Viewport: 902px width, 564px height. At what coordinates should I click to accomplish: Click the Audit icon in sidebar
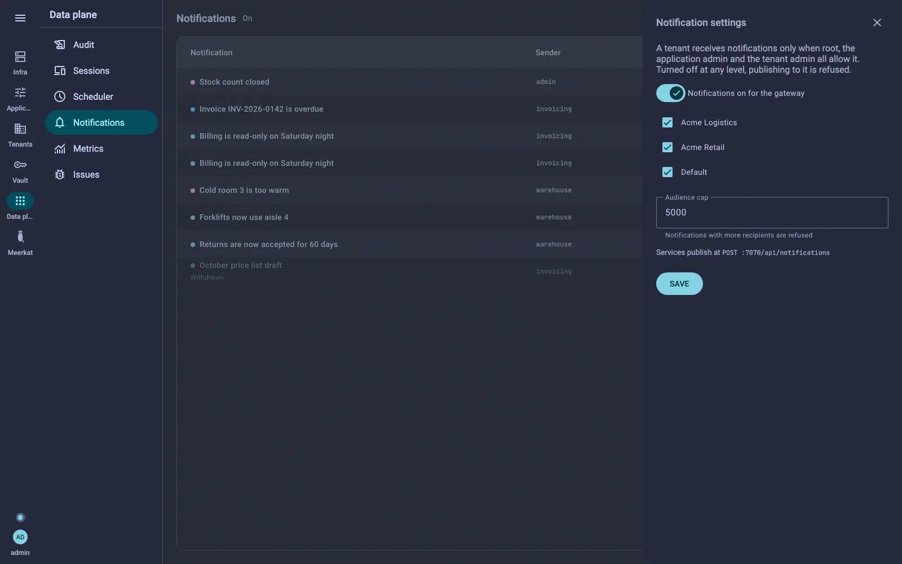tap(60, 45)
